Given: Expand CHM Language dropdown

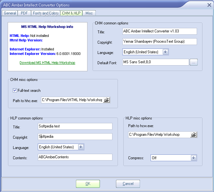Looking at the screenshot, I should pos(165,52).
